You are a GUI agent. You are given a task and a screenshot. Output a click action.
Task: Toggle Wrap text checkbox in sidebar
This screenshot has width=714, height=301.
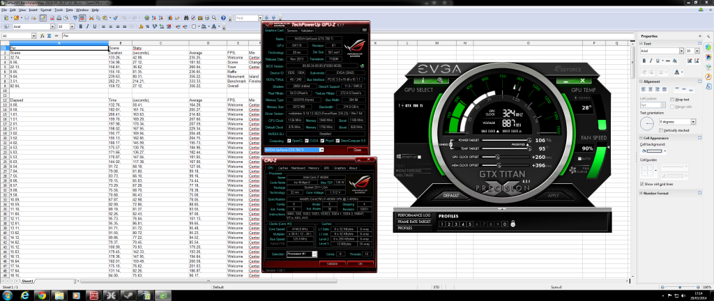point(672,99)
